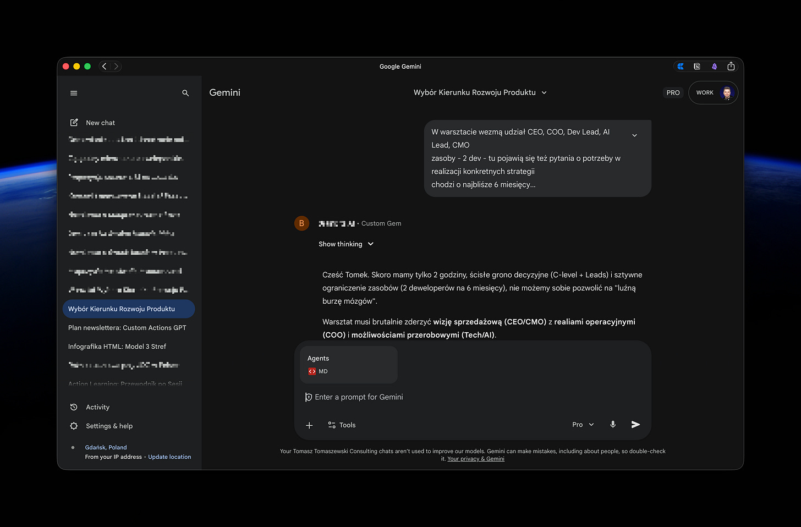The width and height of the screenshot is (801, 527).
Task: Click the shield icon beside prompt placeholder
Action: click(309, 397)
